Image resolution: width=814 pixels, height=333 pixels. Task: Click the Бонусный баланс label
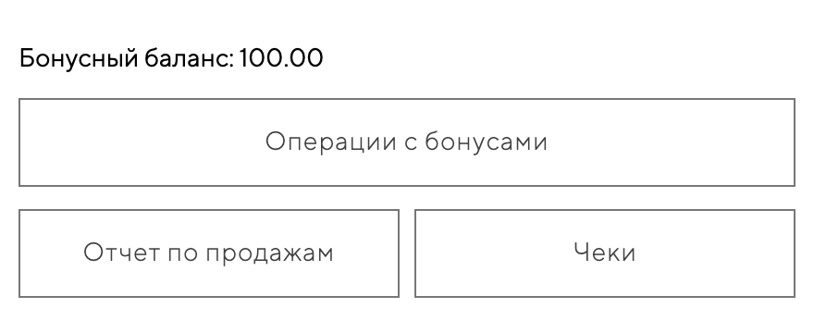(128, 58)
